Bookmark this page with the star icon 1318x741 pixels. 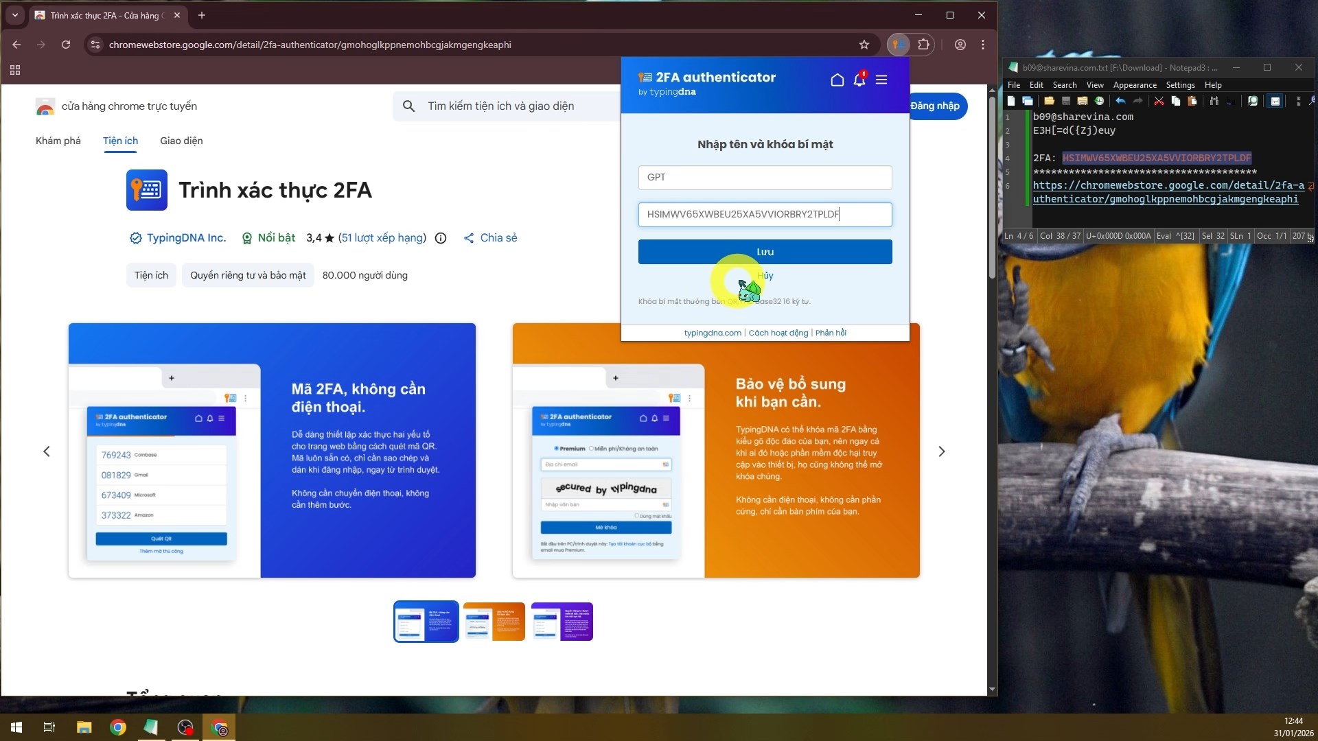pos(864,45)
